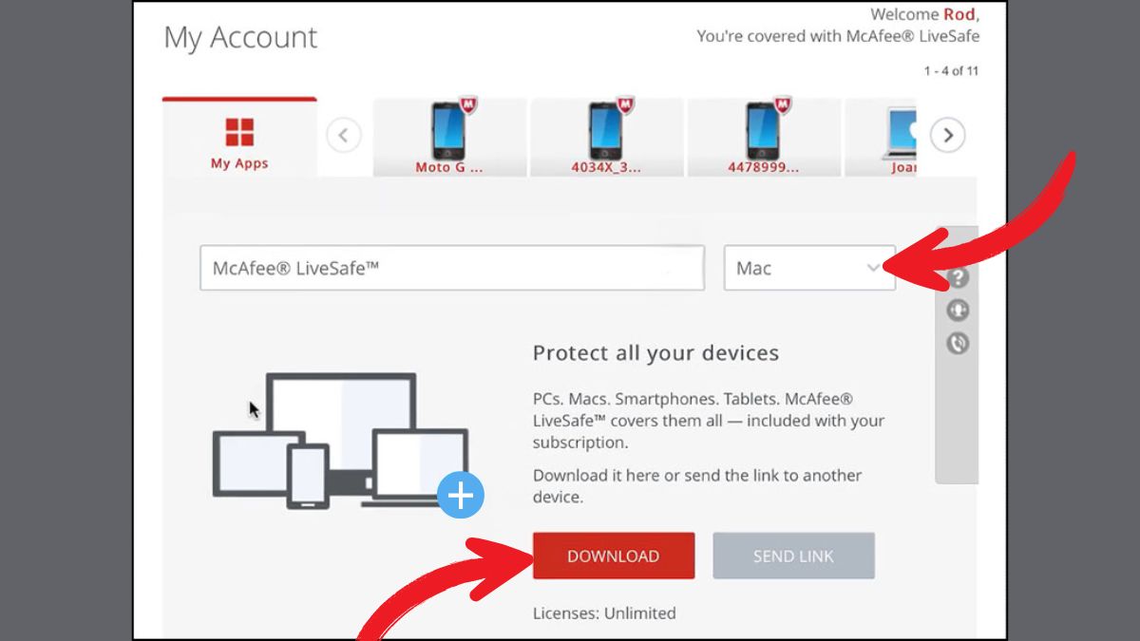Open the My Apps tab

pyautogui.click(x=239, y=138)
